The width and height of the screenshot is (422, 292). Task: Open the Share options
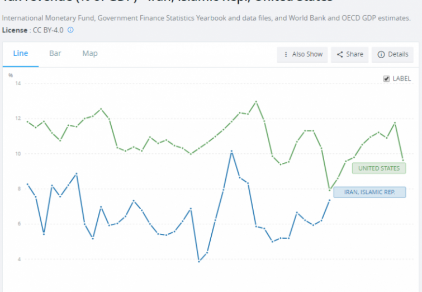[349, 54]
